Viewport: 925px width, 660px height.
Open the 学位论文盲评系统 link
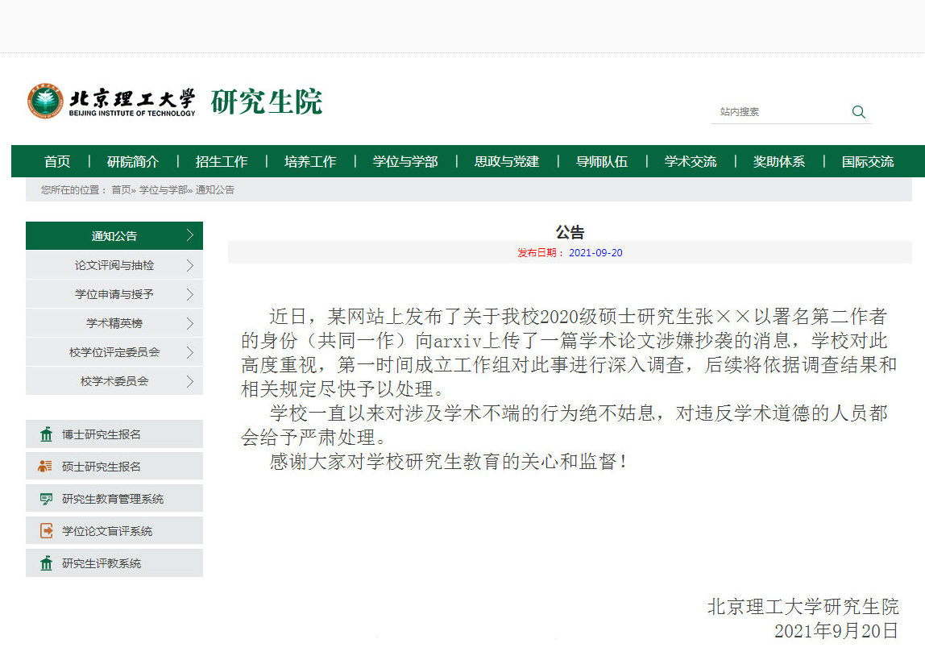point(114,531)
